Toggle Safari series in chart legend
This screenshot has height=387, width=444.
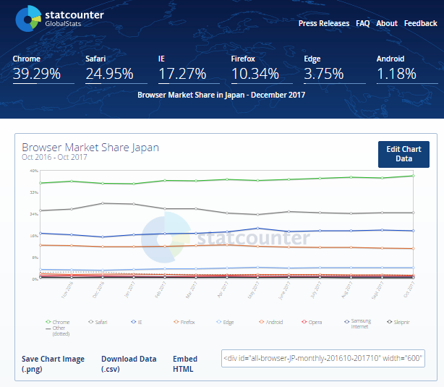(x=98, y=322)
